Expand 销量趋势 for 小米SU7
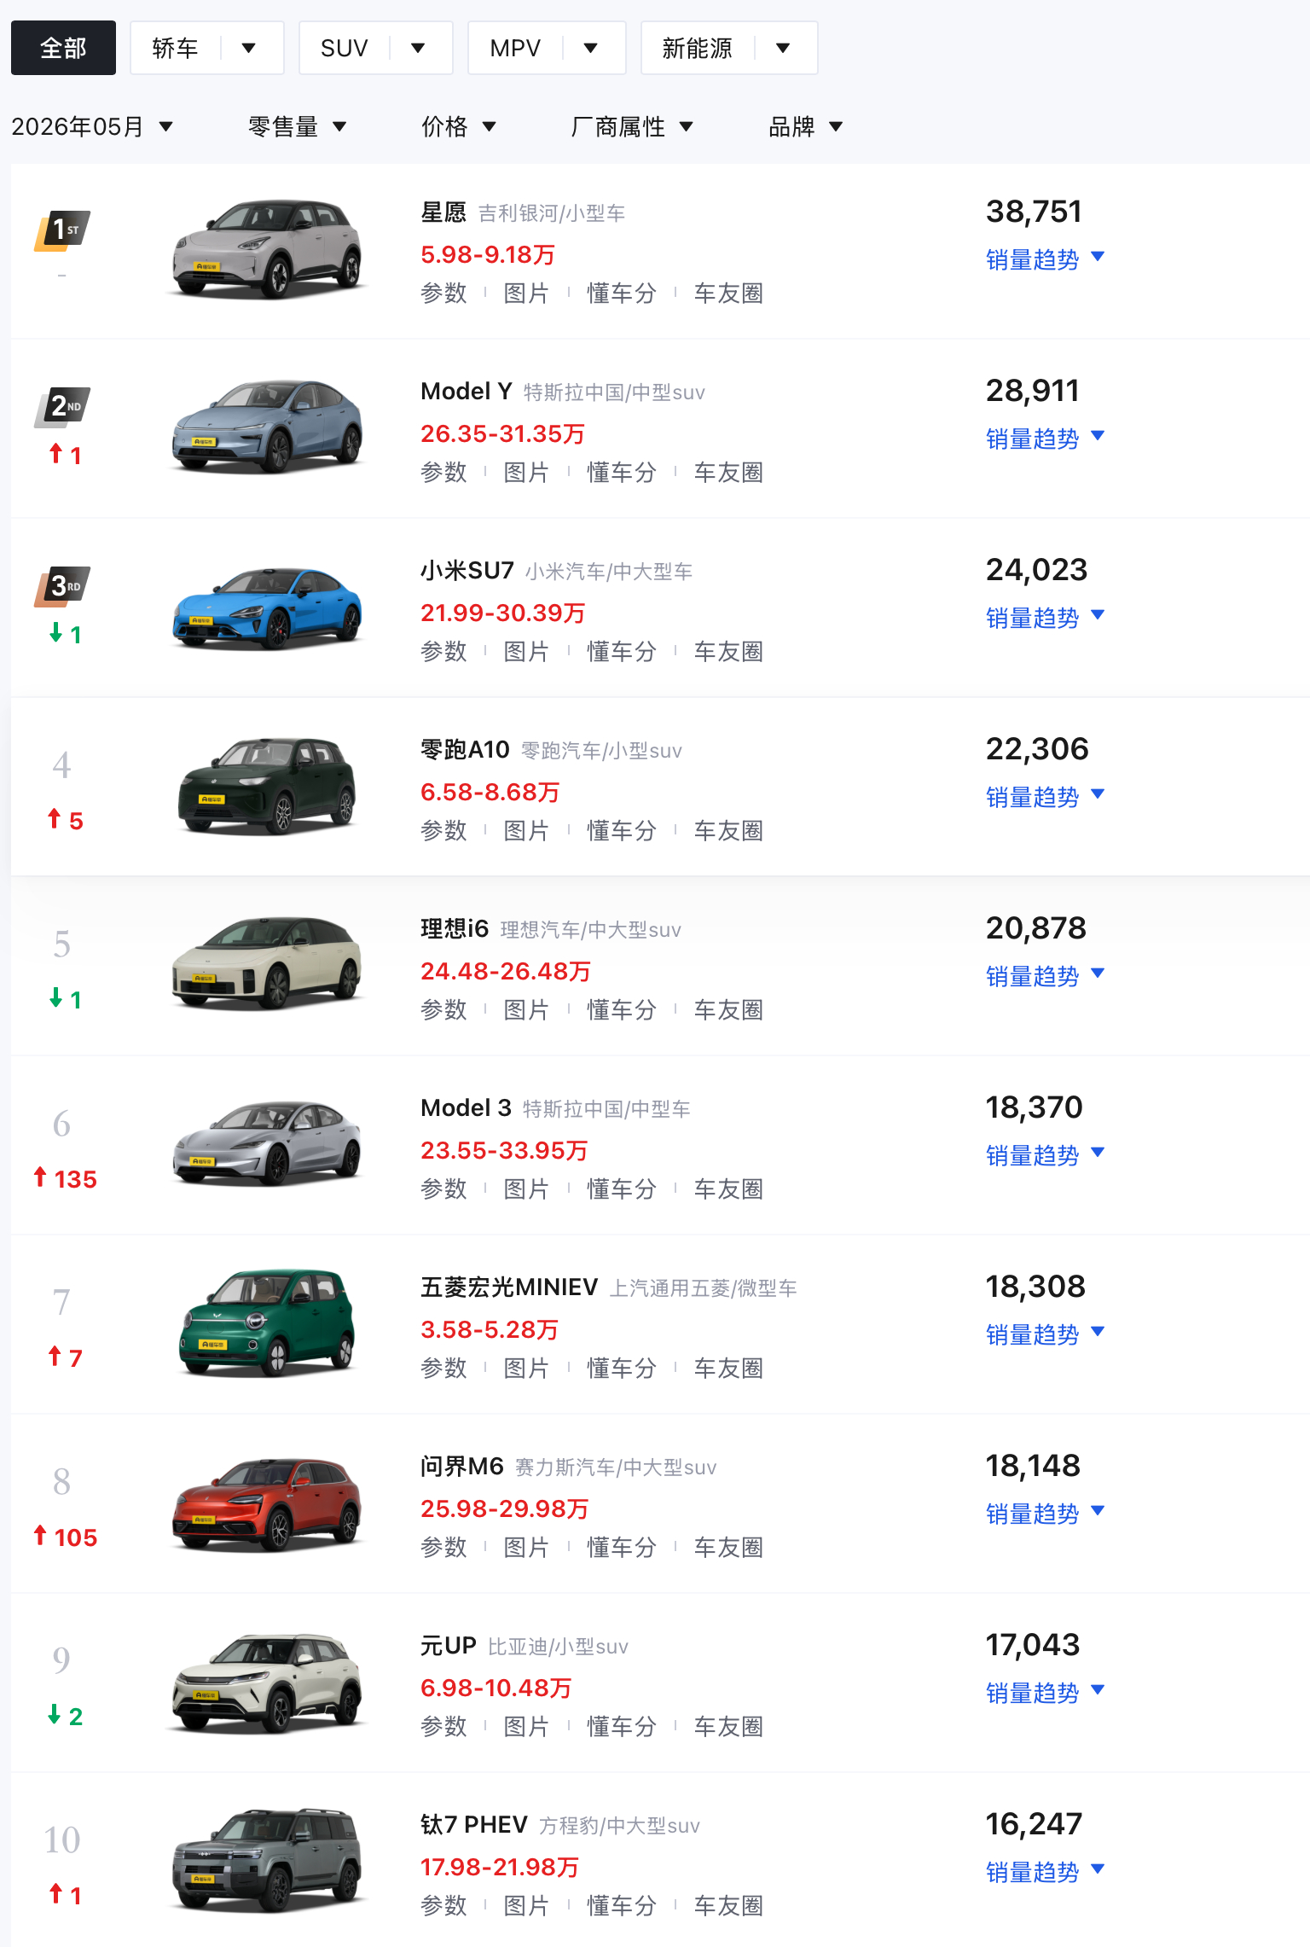The width and height of the screenshot is (1310, 1947). pos(1045,618)
